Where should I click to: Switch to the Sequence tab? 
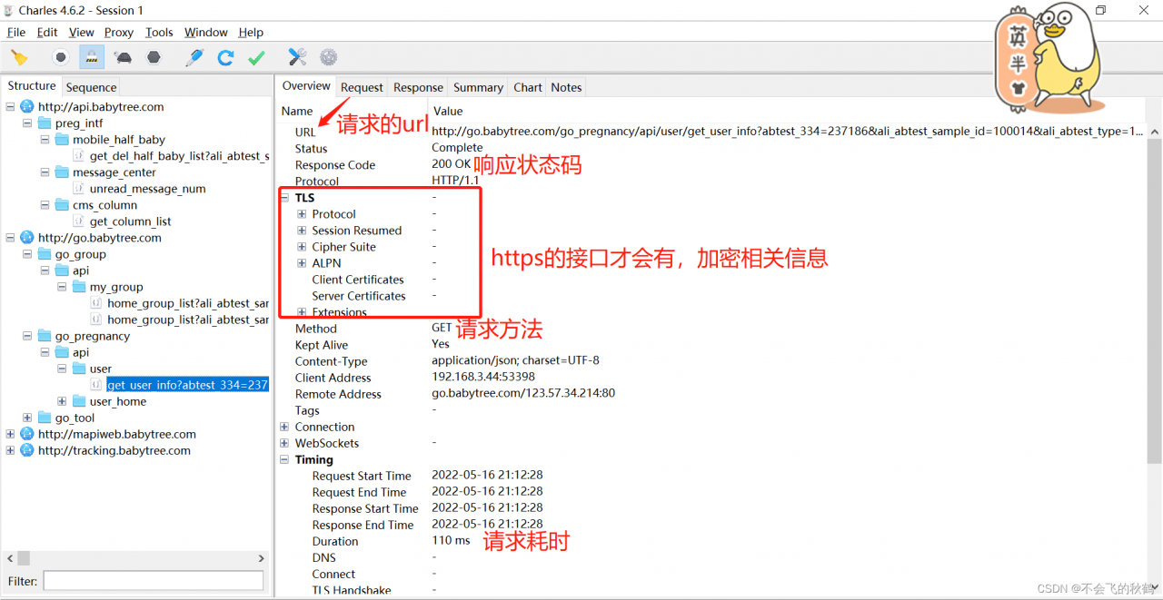91,87
